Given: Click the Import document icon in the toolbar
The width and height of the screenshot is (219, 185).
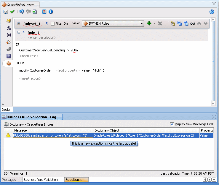Looking at the screenshot, I should click(35, 12).
